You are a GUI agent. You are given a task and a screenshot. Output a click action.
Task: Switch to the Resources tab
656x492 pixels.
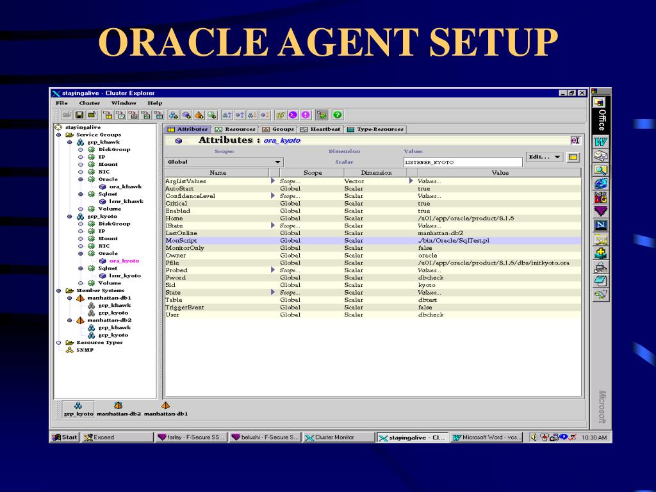(234, 129)
